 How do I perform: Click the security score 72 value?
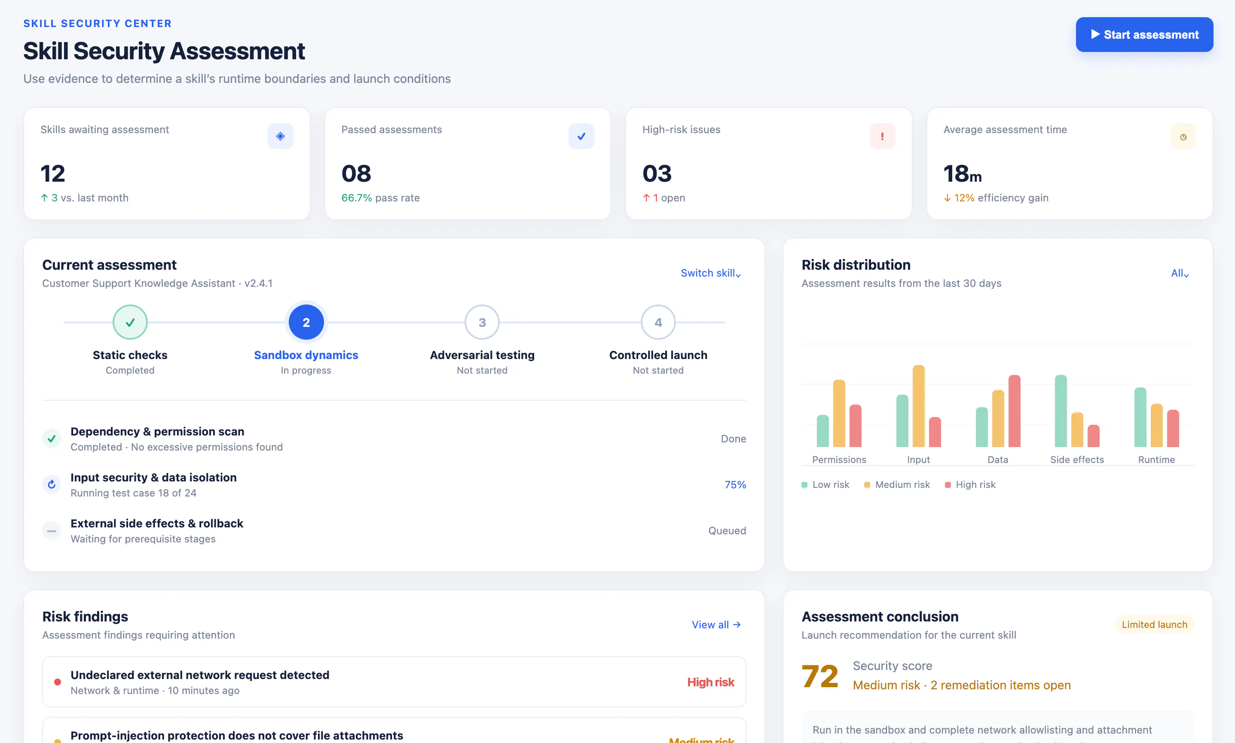click(820, 676)
